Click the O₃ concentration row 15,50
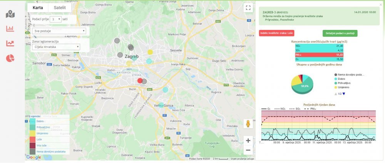 [319, 59]
